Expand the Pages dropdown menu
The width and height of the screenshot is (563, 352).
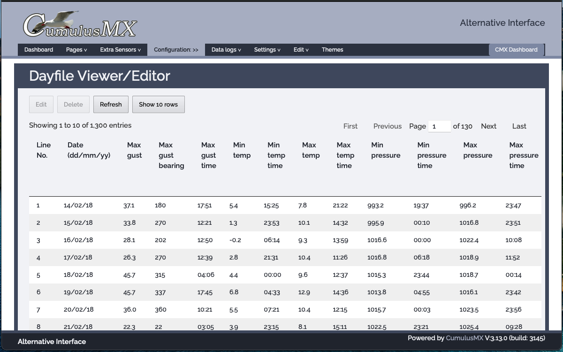pyautogui.click(x=76, y=50)
